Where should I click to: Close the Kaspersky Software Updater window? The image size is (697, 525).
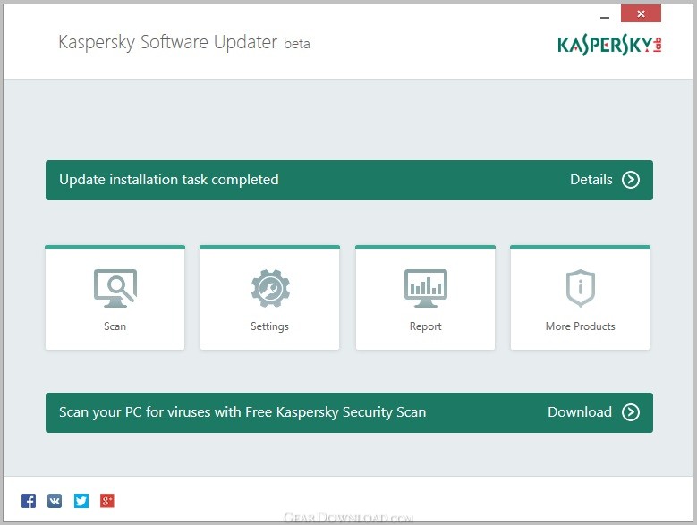point(641,13)
